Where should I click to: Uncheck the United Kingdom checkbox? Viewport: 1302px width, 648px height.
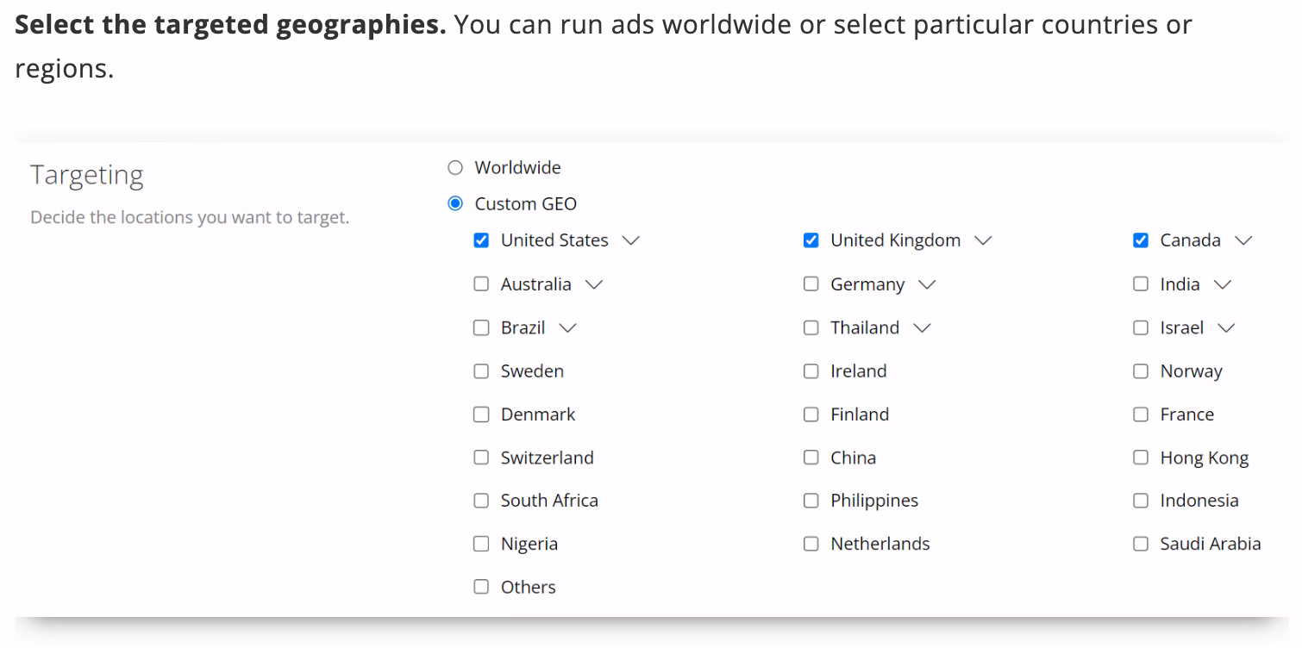tap(811, 240)
